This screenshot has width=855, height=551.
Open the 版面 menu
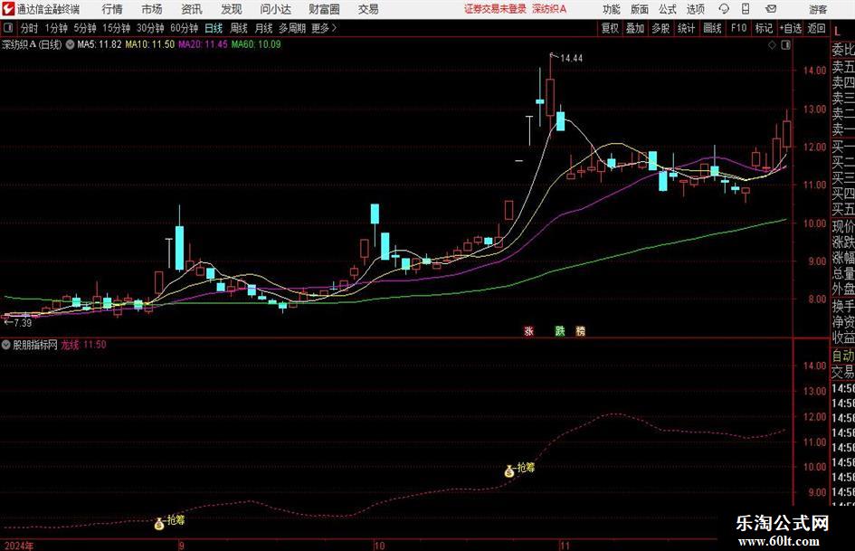pos(639,9)
